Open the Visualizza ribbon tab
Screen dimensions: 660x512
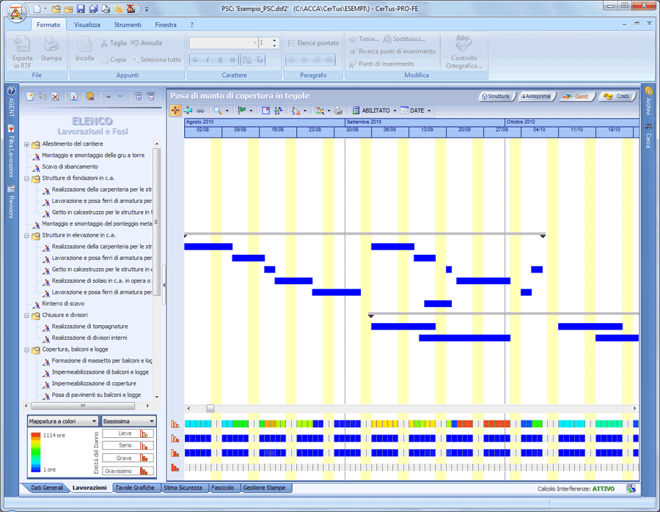pos(87,25)
